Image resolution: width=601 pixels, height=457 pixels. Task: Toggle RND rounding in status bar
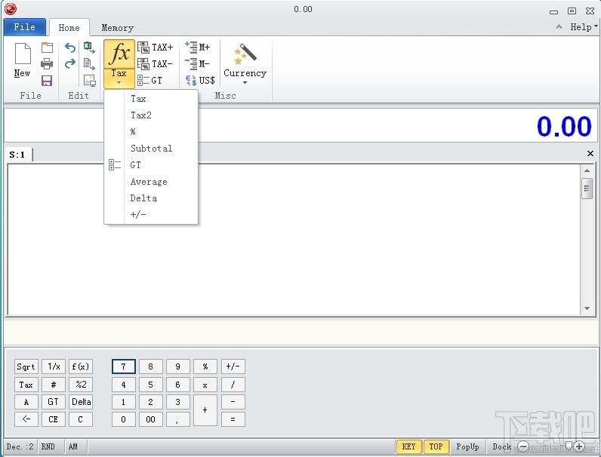pyautogui.click(x=48, y=446)
